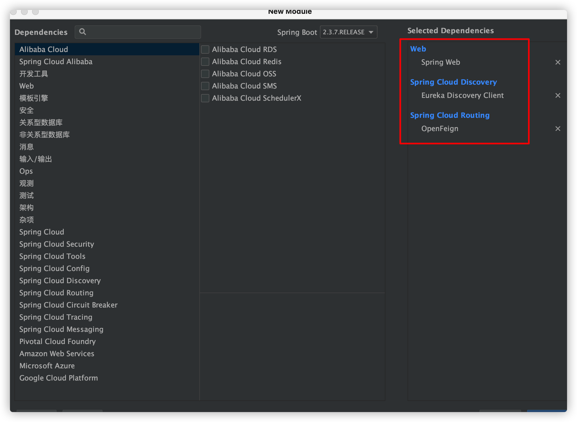Image resolution: width=577 pixels, height=422 pixels.
Task: Select Spring Cloud Discovery in category list
Action: pos(107,281)
